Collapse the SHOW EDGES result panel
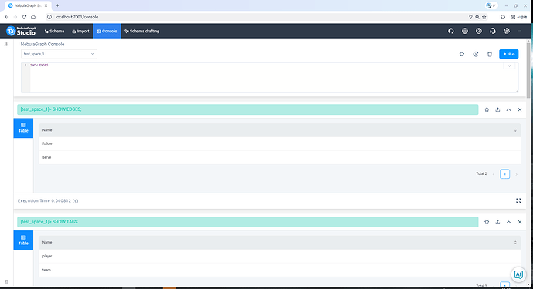Viewport: 533px width, 289px height. pyautogui.click(x=508, y=109)
